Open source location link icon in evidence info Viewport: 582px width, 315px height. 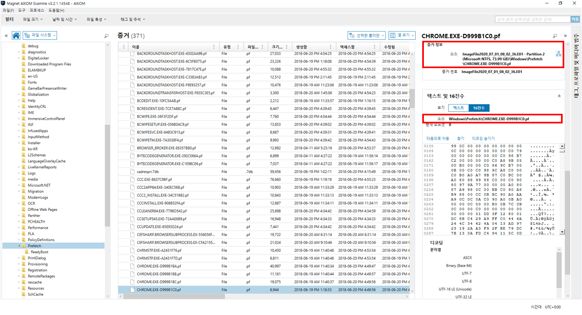click(559, 54)
